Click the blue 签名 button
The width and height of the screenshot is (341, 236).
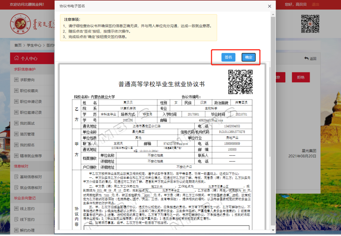click(228, 57)
